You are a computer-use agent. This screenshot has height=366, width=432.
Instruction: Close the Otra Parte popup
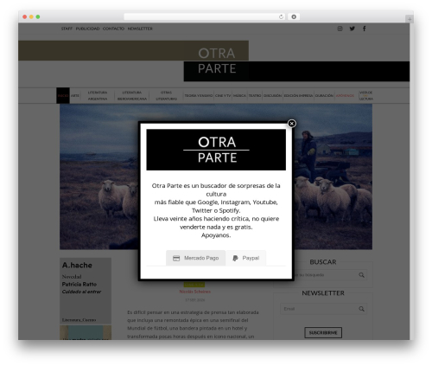tap(291, 124)
